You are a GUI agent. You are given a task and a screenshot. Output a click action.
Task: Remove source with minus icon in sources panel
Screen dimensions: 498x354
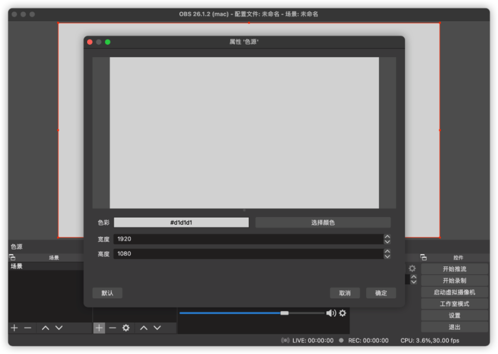click(x=113, y=328)
